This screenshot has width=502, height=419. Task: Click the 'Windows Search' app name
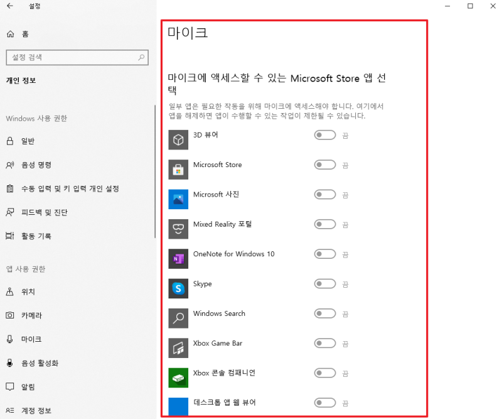[219, 313]
